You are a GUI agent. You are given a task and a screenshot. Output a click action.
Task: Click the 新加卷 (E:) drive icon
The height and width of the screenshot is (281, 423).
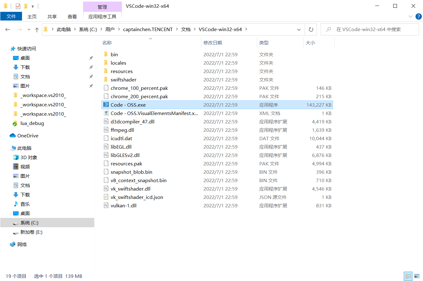coord(16,232)
